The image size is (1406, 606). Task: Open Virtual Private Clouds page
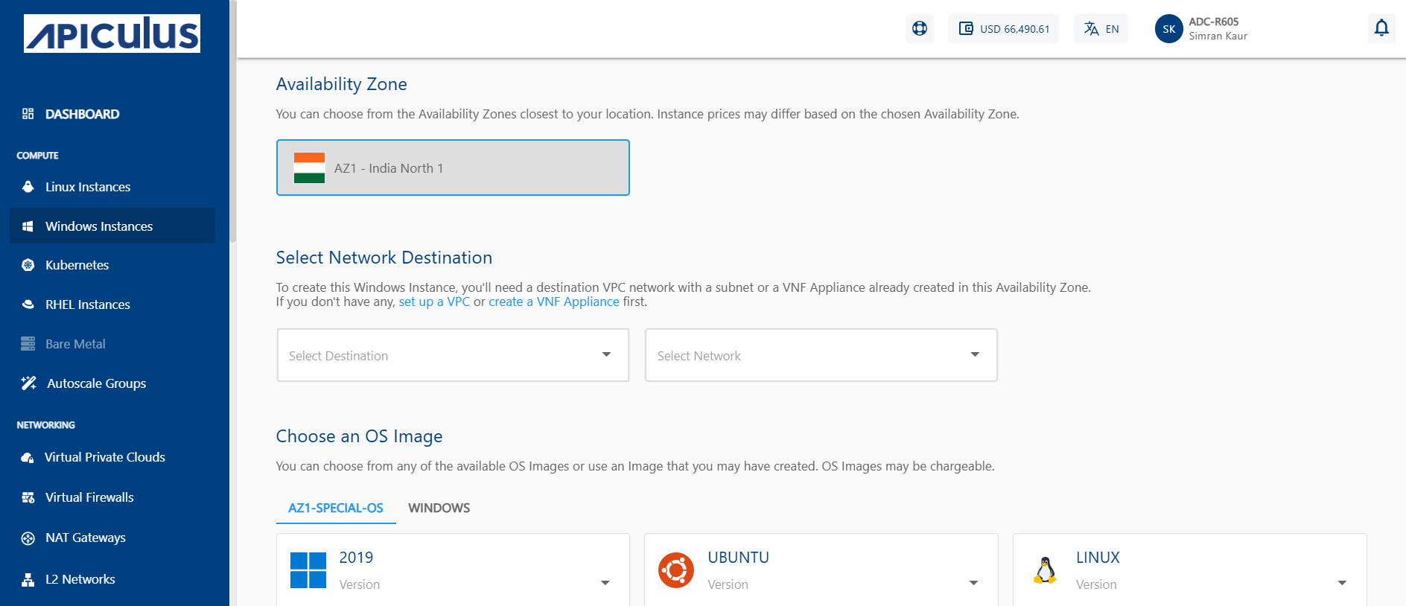(x=104, y=457)
